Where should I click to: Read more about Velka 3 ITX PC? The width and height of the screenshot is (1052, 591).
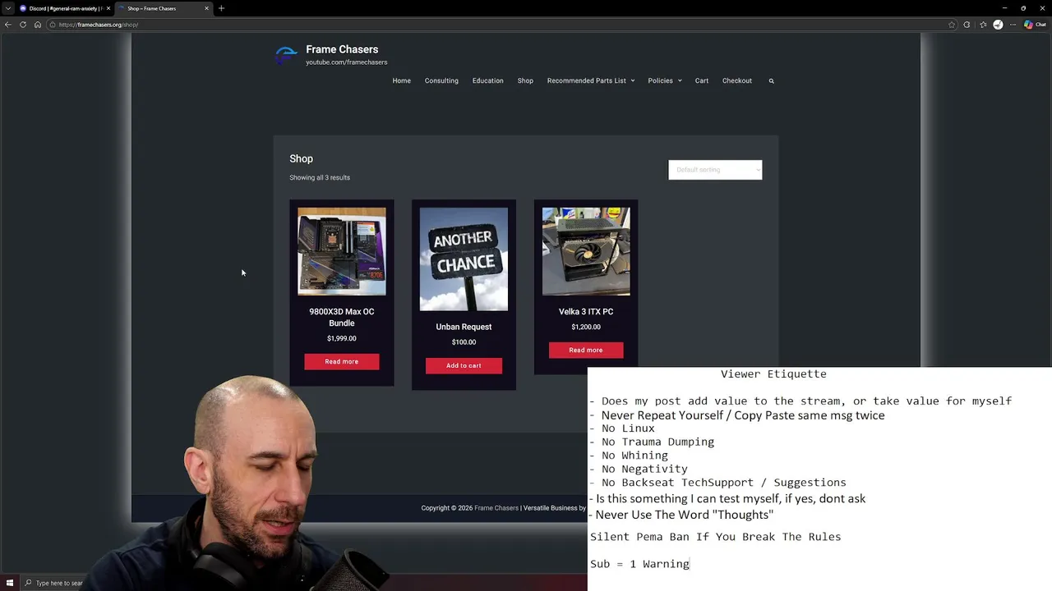coord(586,350)
